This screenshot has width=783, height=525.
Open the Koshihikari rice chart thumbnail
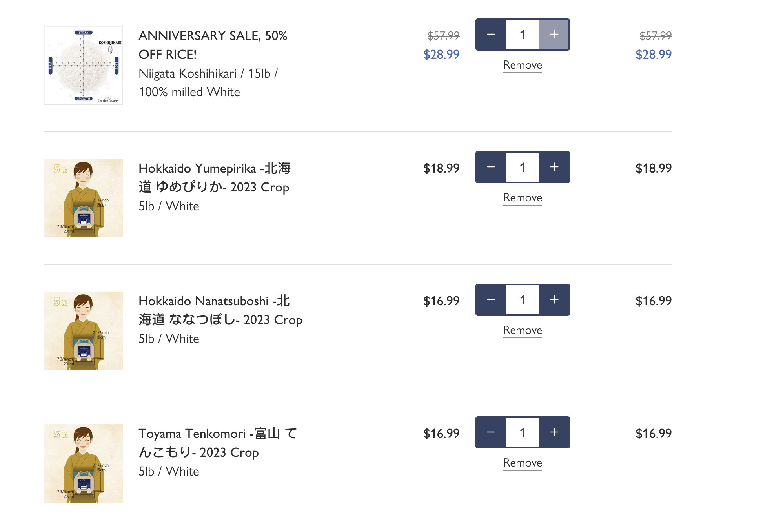tap(84, 66)
